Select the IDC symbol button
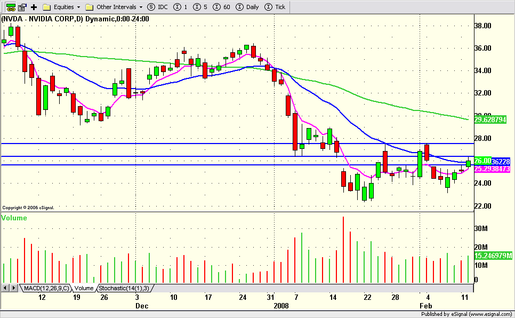 (x=157, y=7)
